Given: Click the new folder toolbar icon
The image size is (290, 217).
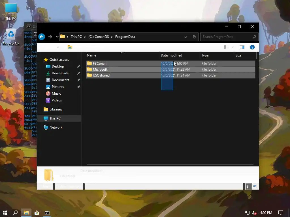Looking at the screenshot, I should [x=70, y=47].
